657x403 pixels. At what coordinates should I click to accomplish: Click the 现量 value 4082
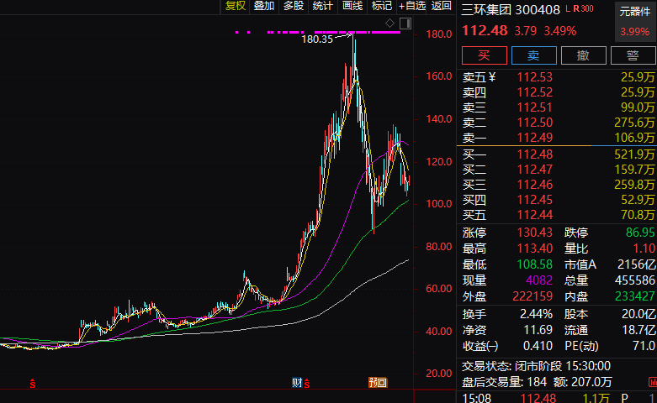pyautogui.click(x=539, y=280)
